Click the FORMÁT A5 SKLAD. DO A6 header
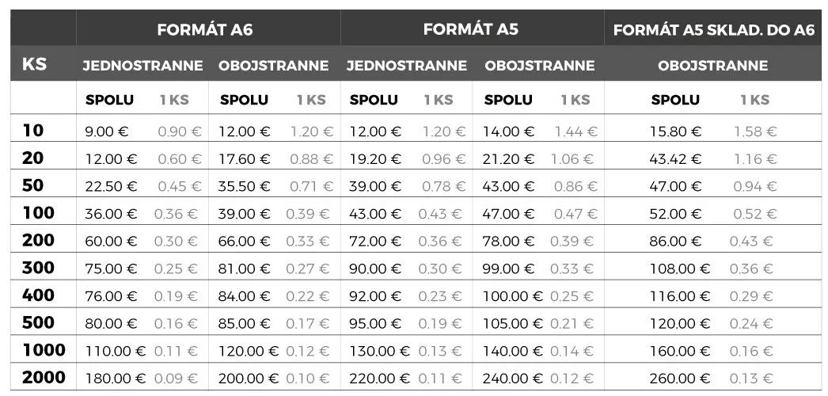This screenshot has width=828, height=396. 713,30
